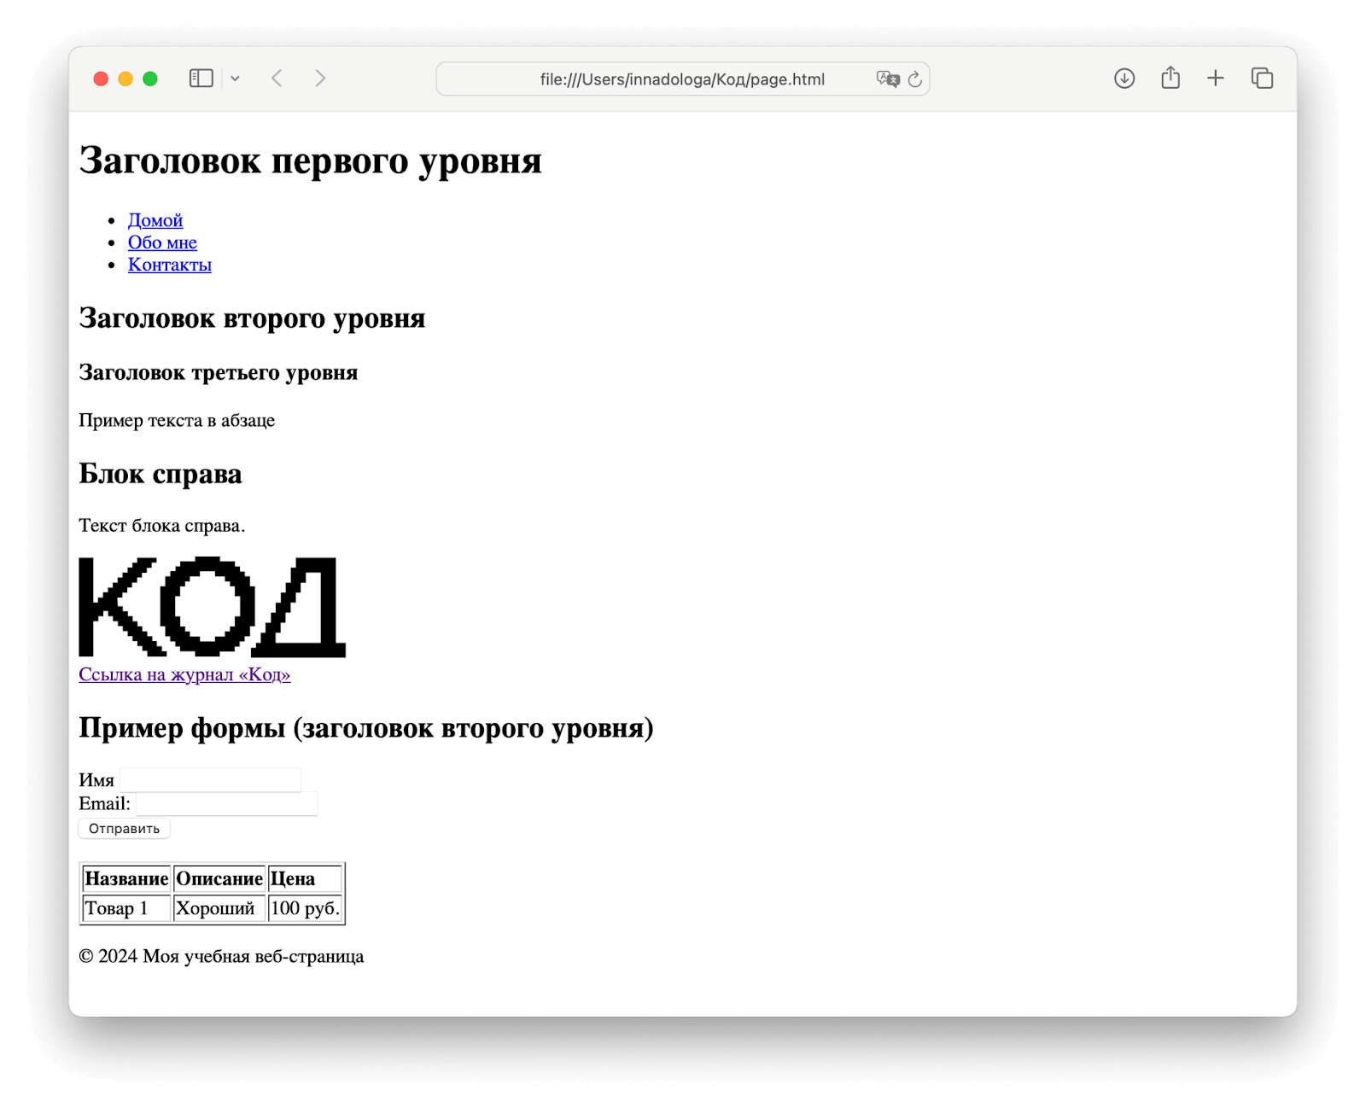Follow the Ссылка на журнал «Код» link

[x=184, y=674]
